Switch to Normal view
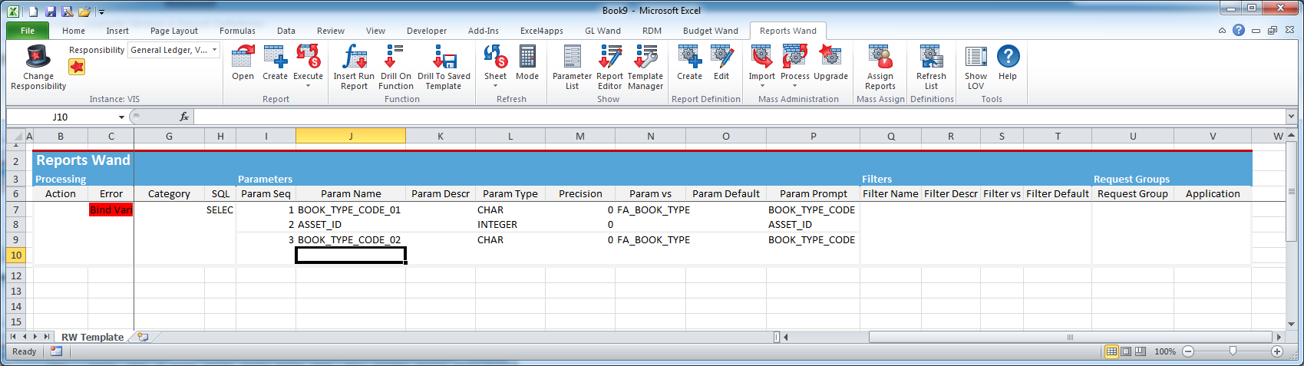1304x366 pixels. [x=1111, y=351]
